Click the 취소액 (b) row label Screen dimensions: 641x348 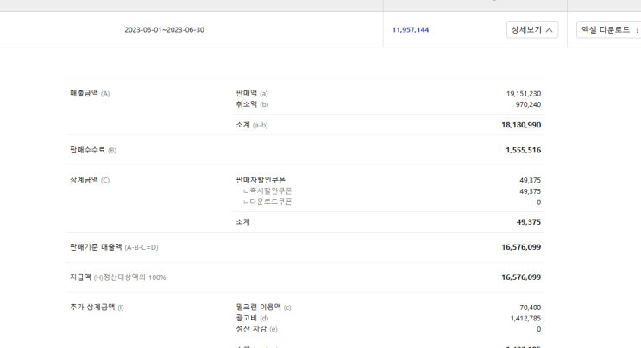[x=252, y=104]
